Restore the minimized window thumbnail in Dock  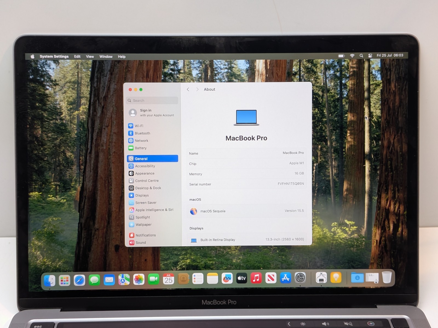(372, 278)
